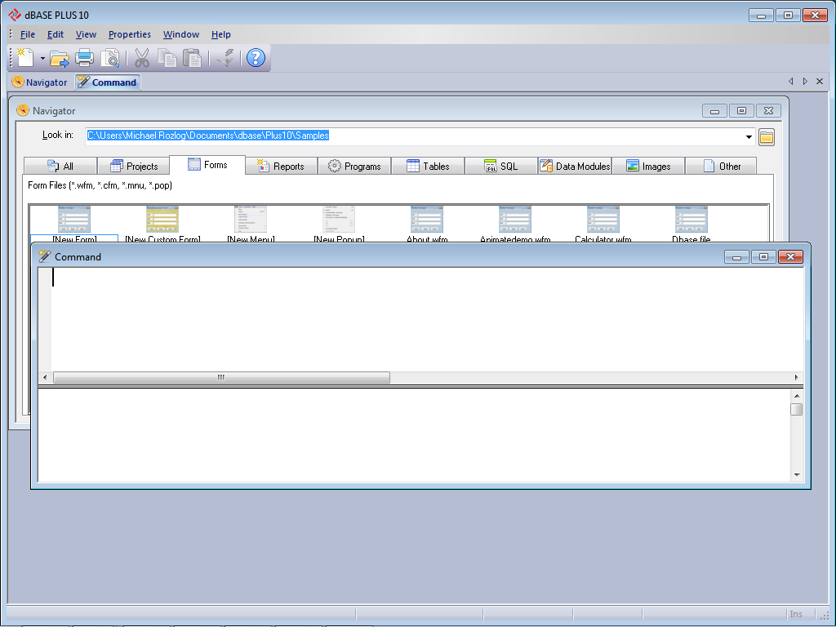Click the dBASE PLUS 10 title icon
The image size is (836, 627).
tap(15, 15)
